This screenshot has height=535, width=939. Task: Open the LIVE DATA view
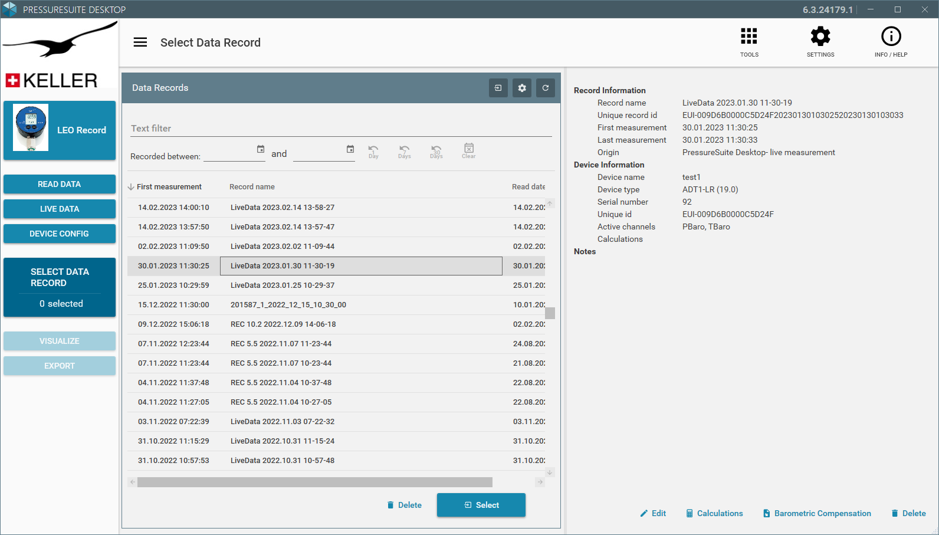pos(60,209)
